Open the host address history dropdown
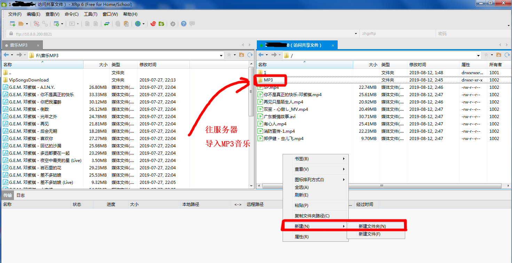This screenshot has width=512, height=263. pos(356,34)
